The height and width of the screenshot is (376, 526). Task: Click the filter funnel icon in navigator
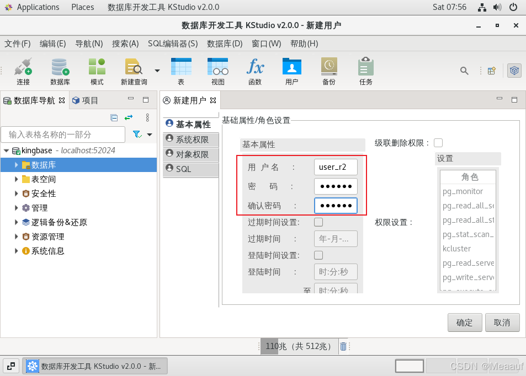137,135
